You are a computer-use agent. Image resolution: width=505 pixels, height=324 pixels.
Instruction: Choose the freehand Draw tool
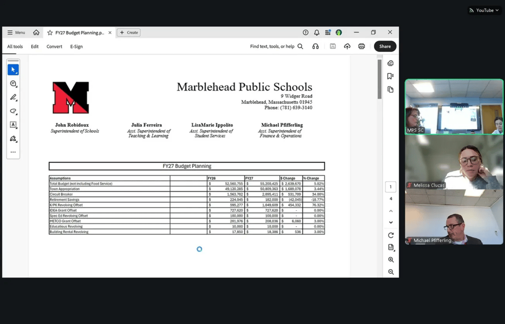pyautogui.click(x=13, y=111)
